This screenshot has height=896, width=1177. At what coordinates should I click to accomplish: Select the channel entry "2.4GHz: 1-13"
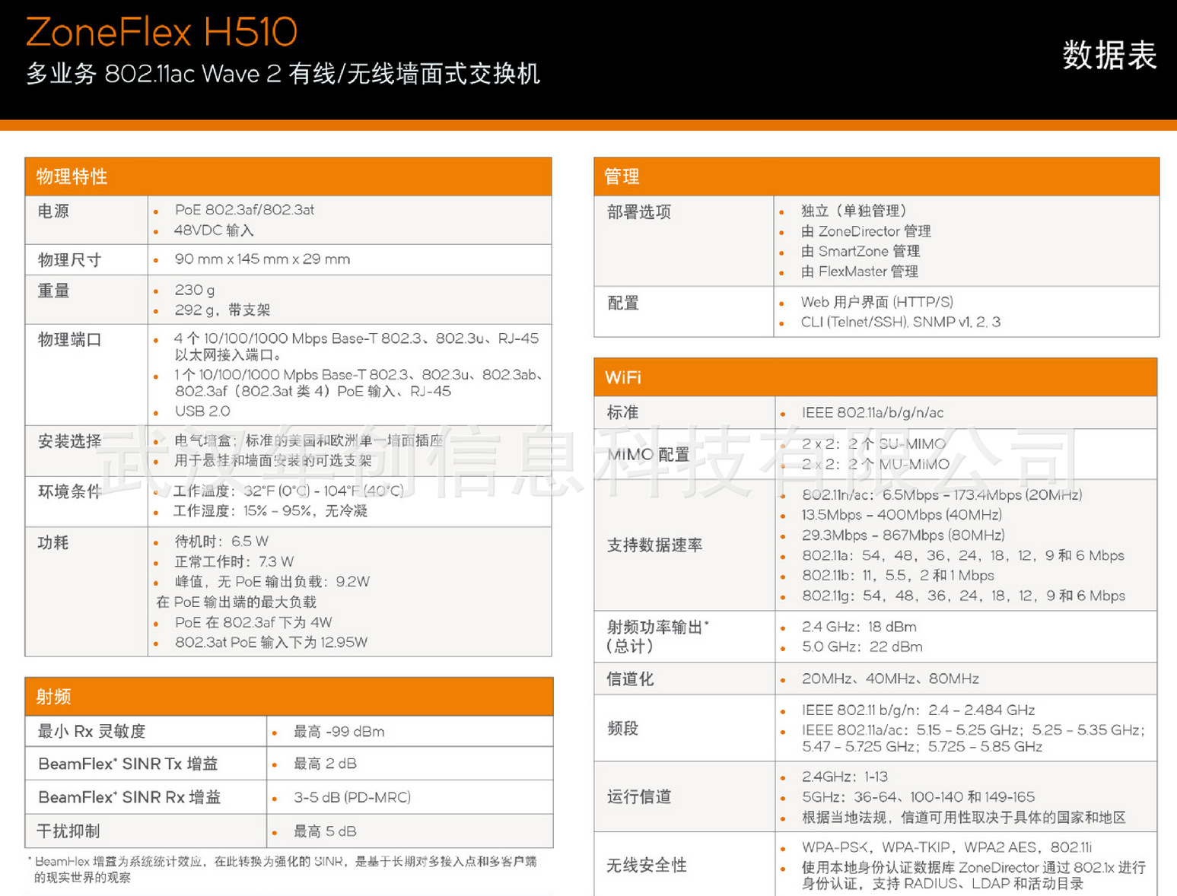pos(845,777)
